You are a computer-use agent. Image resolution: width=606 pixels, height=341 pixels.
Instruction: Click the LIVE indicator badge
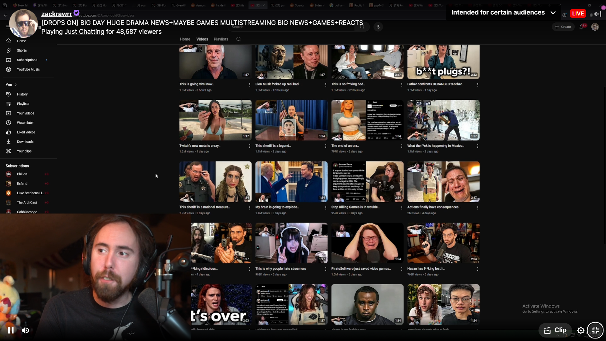(x=578, y=14)
